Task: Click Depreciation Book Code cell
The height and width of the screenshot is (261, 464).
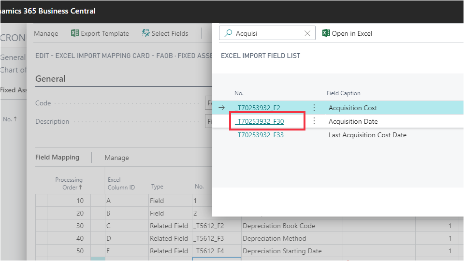Action: pos(292,226)
